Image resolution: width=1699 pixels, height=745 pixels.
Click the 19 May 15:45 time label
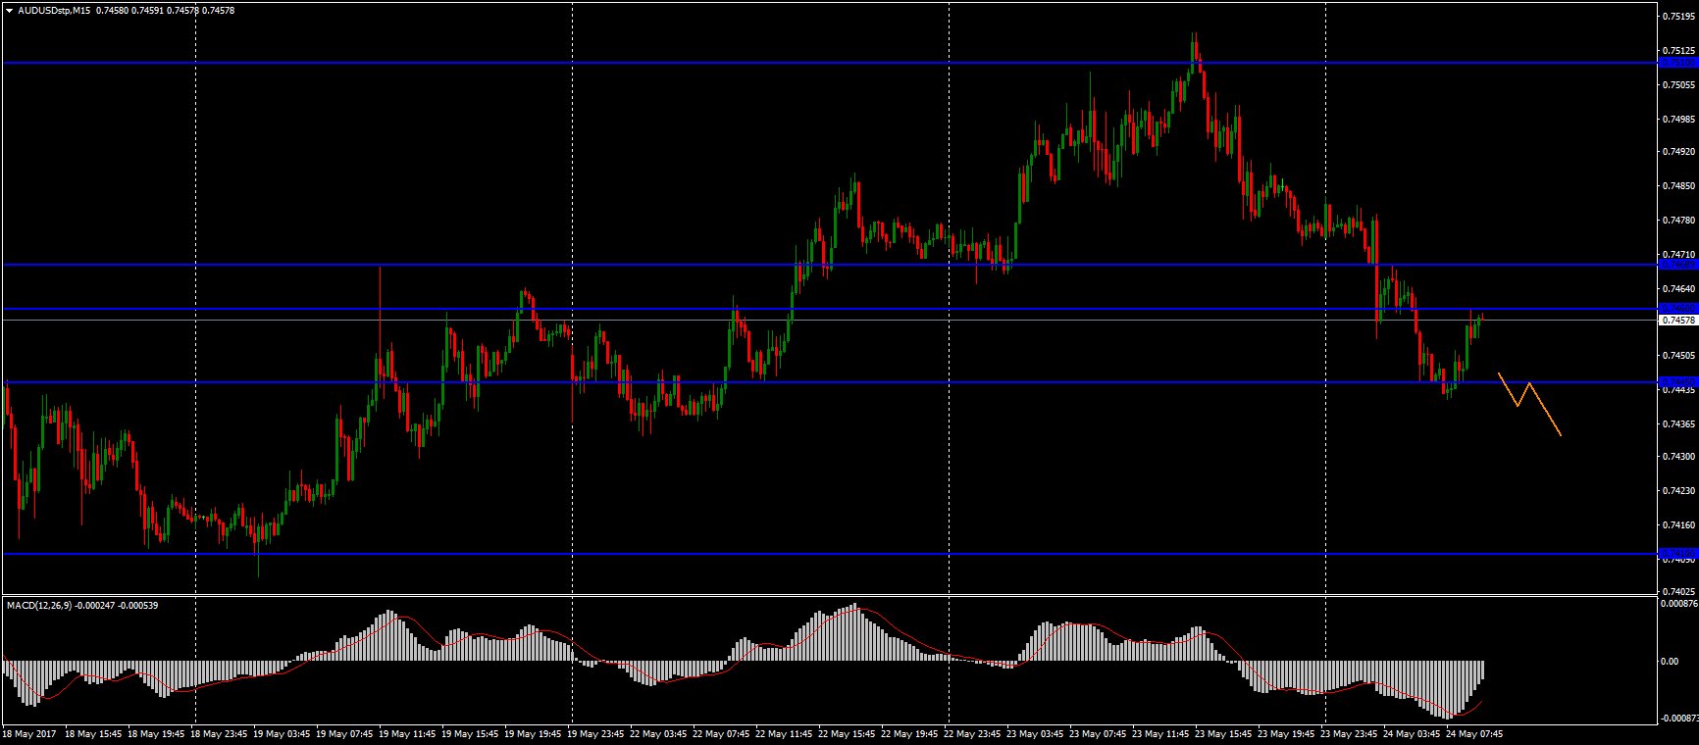pyautogui.click(x=471, y=733)
